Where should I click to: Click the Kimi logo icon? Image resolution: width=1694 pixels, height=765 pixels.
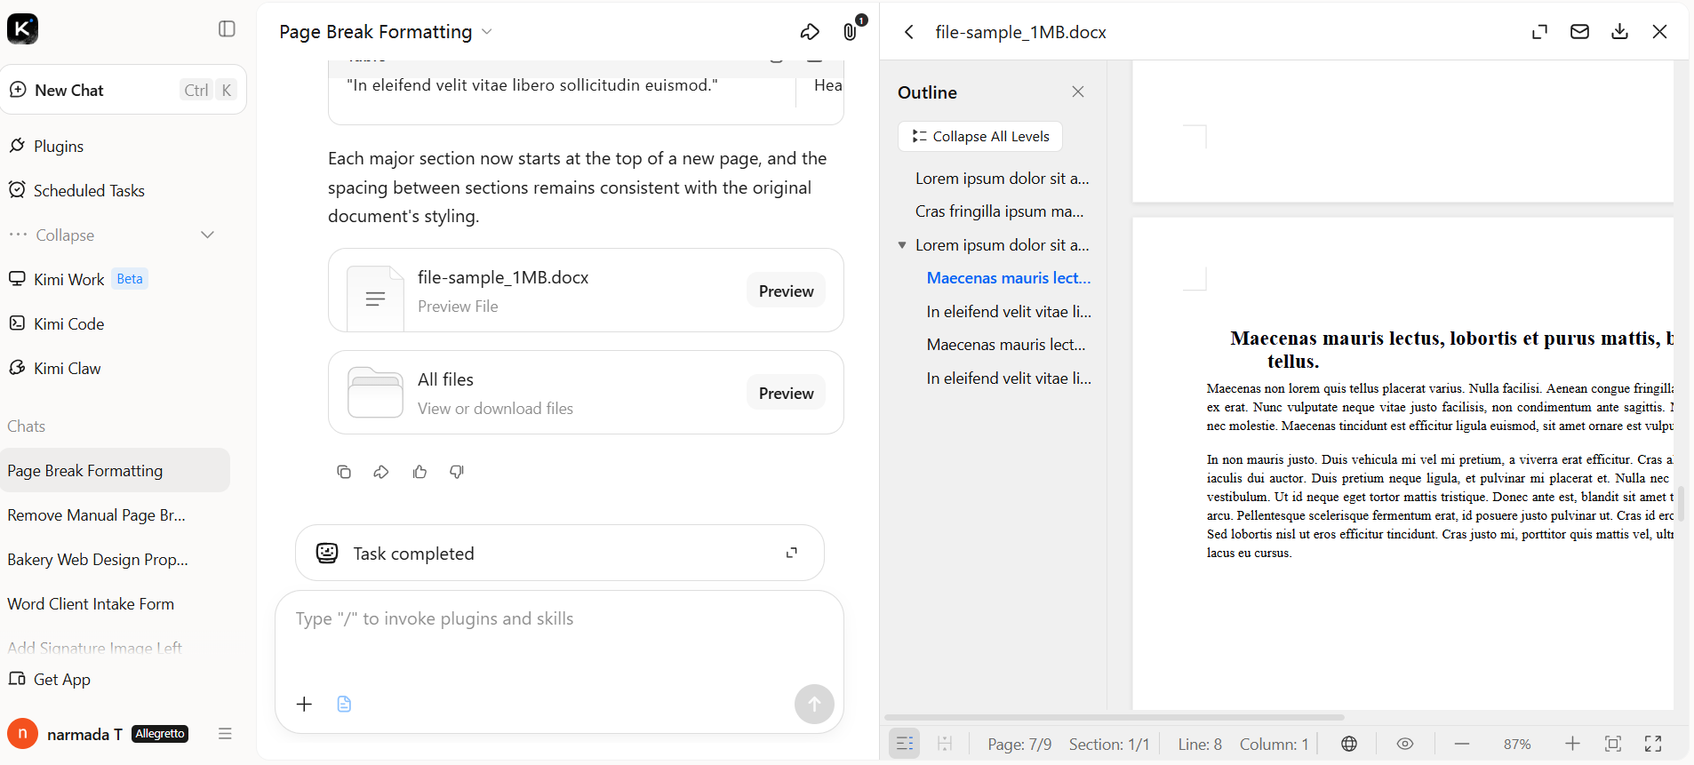click(23, 28)
